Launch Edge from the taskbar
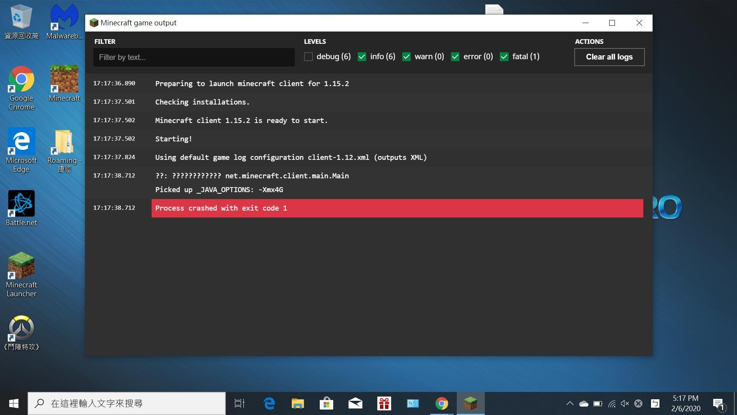 (x=269, y=403)
